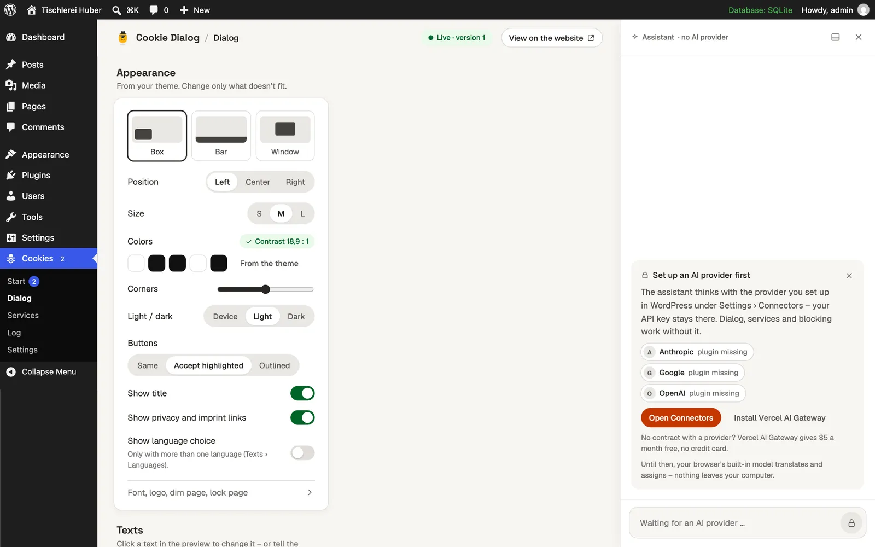Click the Cookie Dialog breadcrumb link

pyautogui.click(x=168, y=38)
